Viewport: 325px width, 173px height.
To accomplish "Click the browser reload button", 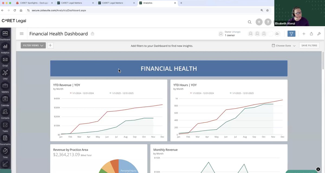I will tap(15, 10).
